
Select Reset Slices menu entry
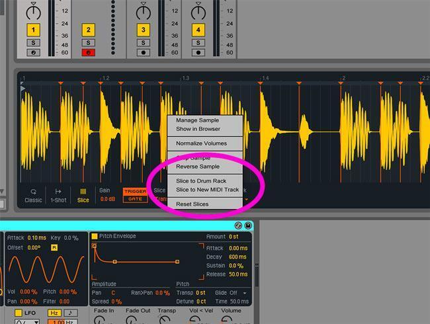tap(193, 204)
